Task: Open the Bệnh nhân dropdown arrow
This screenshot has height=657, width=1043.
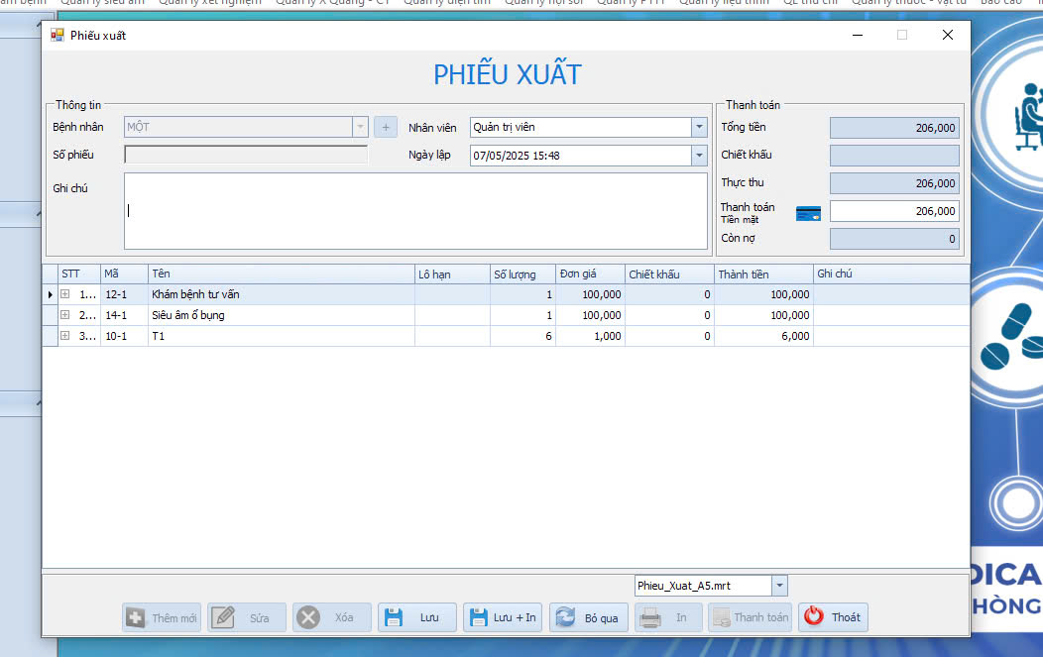Action: (x=360, y=127)
